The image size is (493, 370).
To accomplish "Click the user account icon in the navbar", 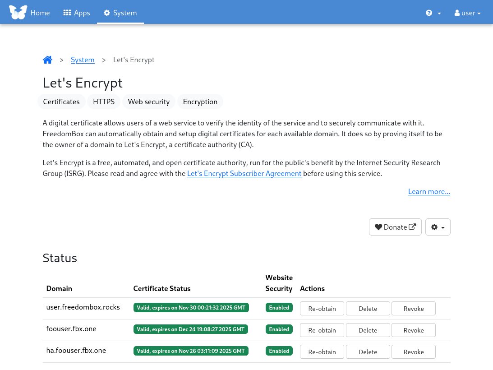I will coord(457,13).
